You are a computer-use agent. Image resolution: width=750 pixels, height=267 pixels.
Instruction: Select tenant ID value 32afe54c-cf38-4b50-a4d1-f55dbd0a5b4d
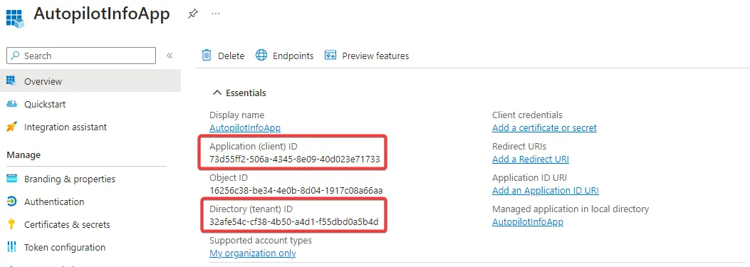coord(294,222)
